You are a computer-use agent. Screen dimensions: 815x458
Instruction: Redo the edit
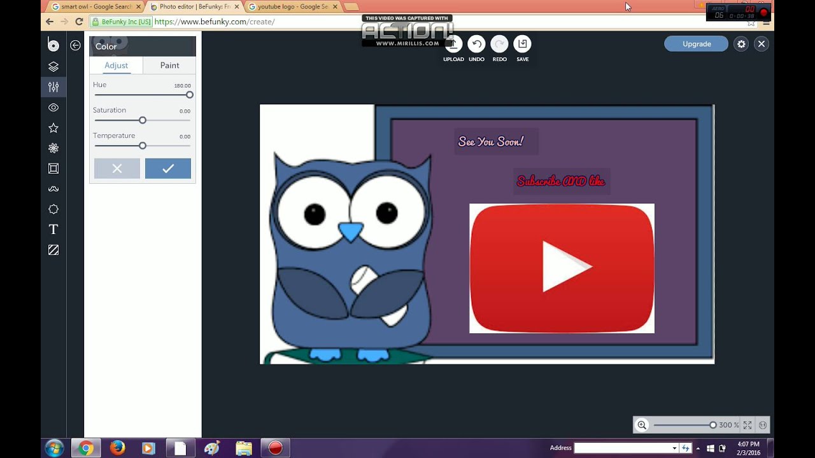tap(499, 44)
